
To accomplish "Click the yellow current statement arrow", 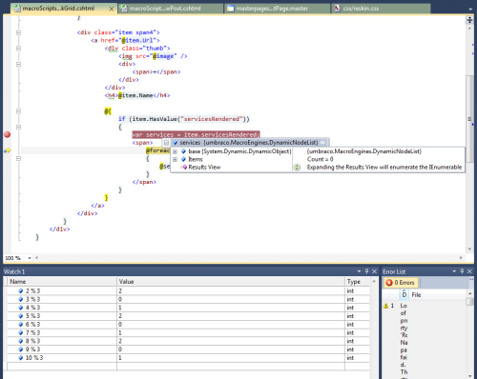I will click(x=8, y=150).
